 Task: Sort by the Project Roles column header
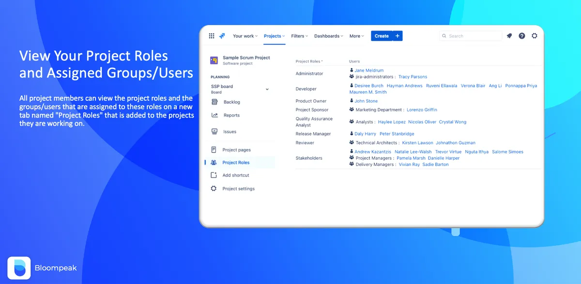[309, 61]
